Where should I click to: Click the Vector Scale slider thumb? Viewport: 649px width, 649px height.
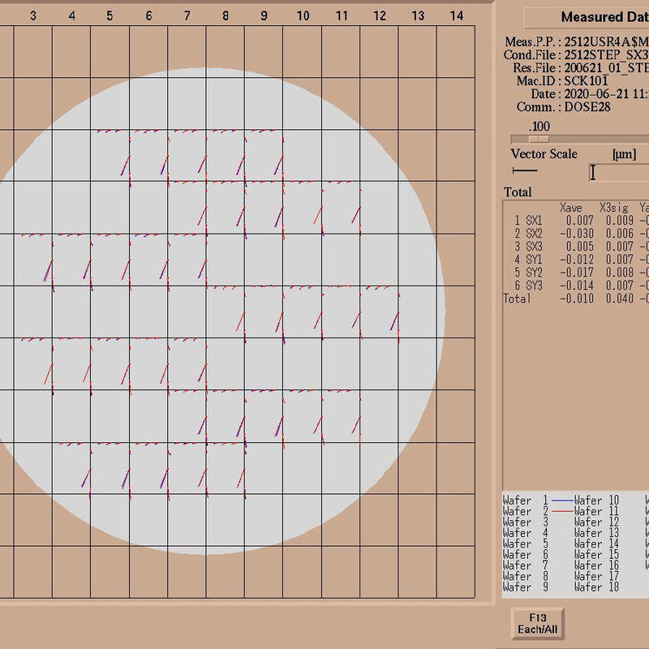click(x=539, y=139)
